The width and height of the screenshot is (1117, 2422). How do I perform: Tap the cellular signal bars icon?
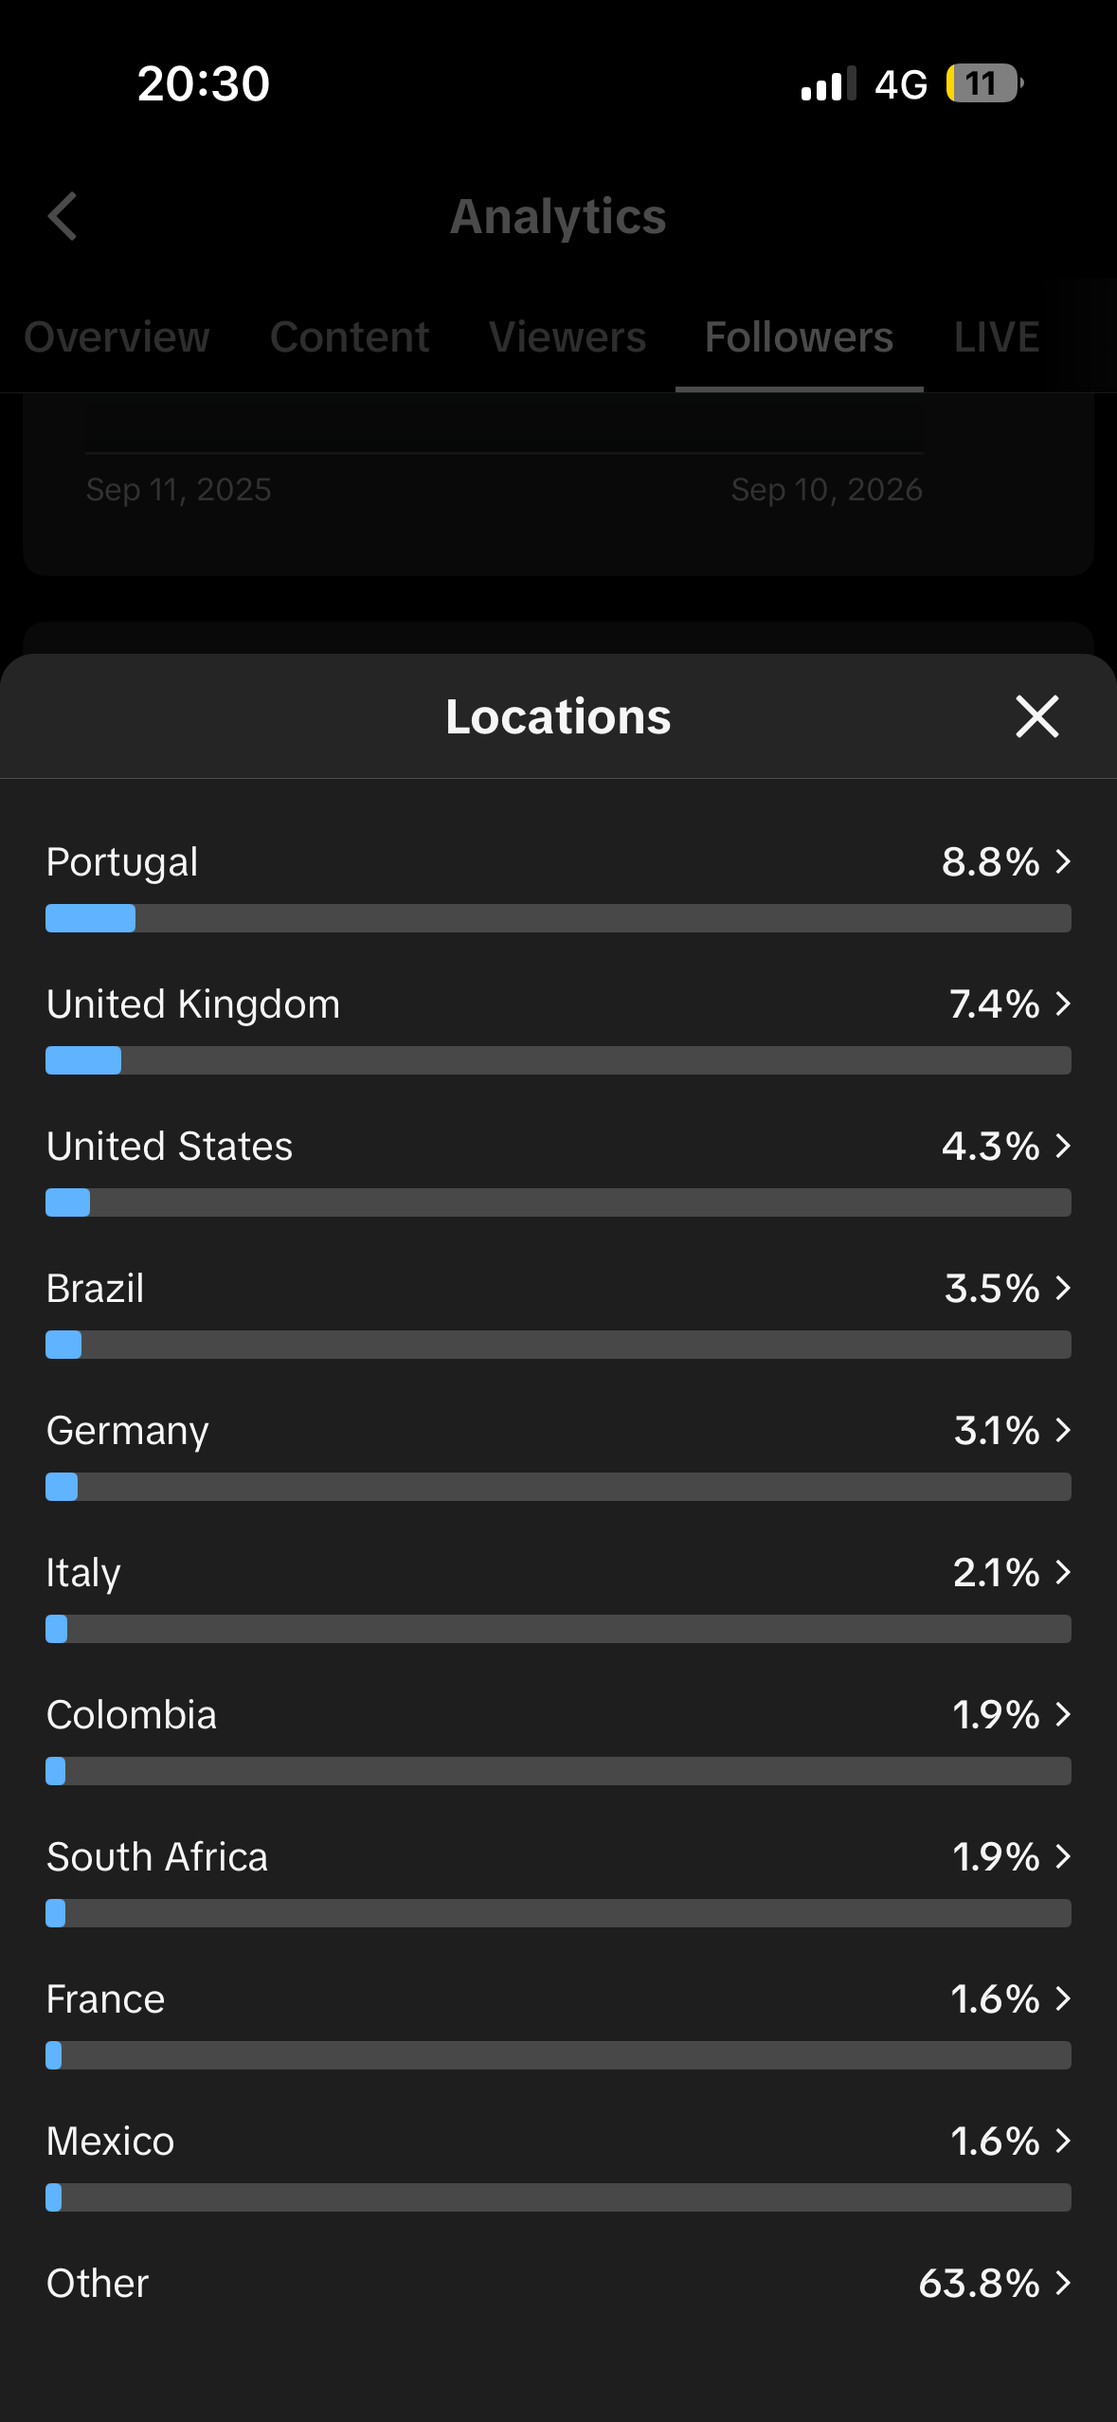click(828, 83)
